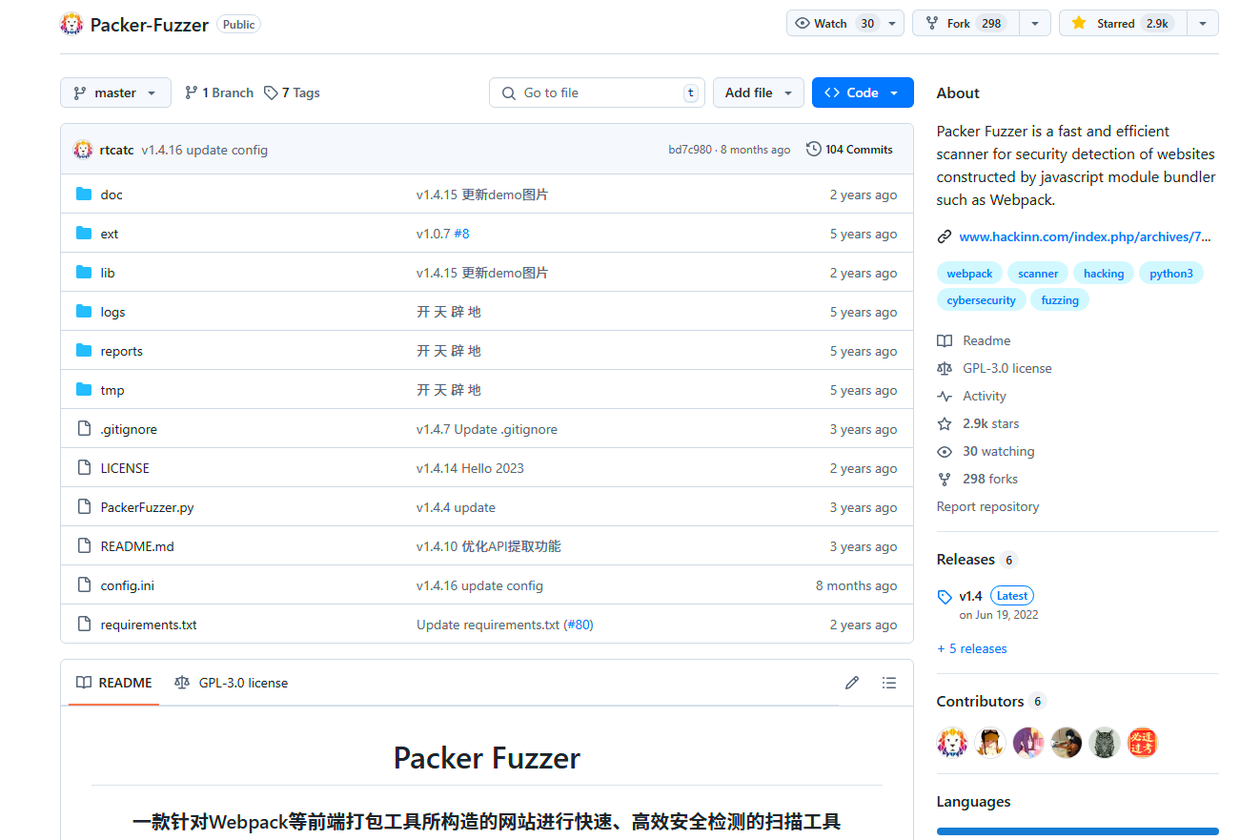Image resolution: width=1240 pixels, height=840 pixels.
Task: Click the Packer-Fuzzer lion avatar logo
Action: click(71, 24)
